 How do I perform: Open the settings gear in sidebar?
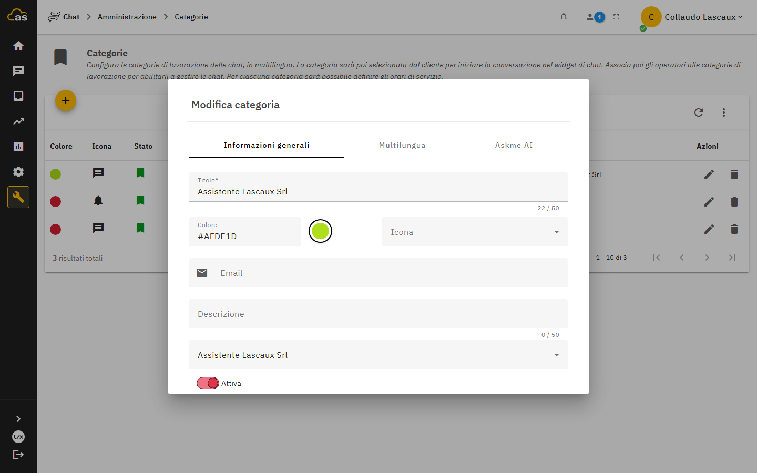pyautogui.click(x=18, y=172)
